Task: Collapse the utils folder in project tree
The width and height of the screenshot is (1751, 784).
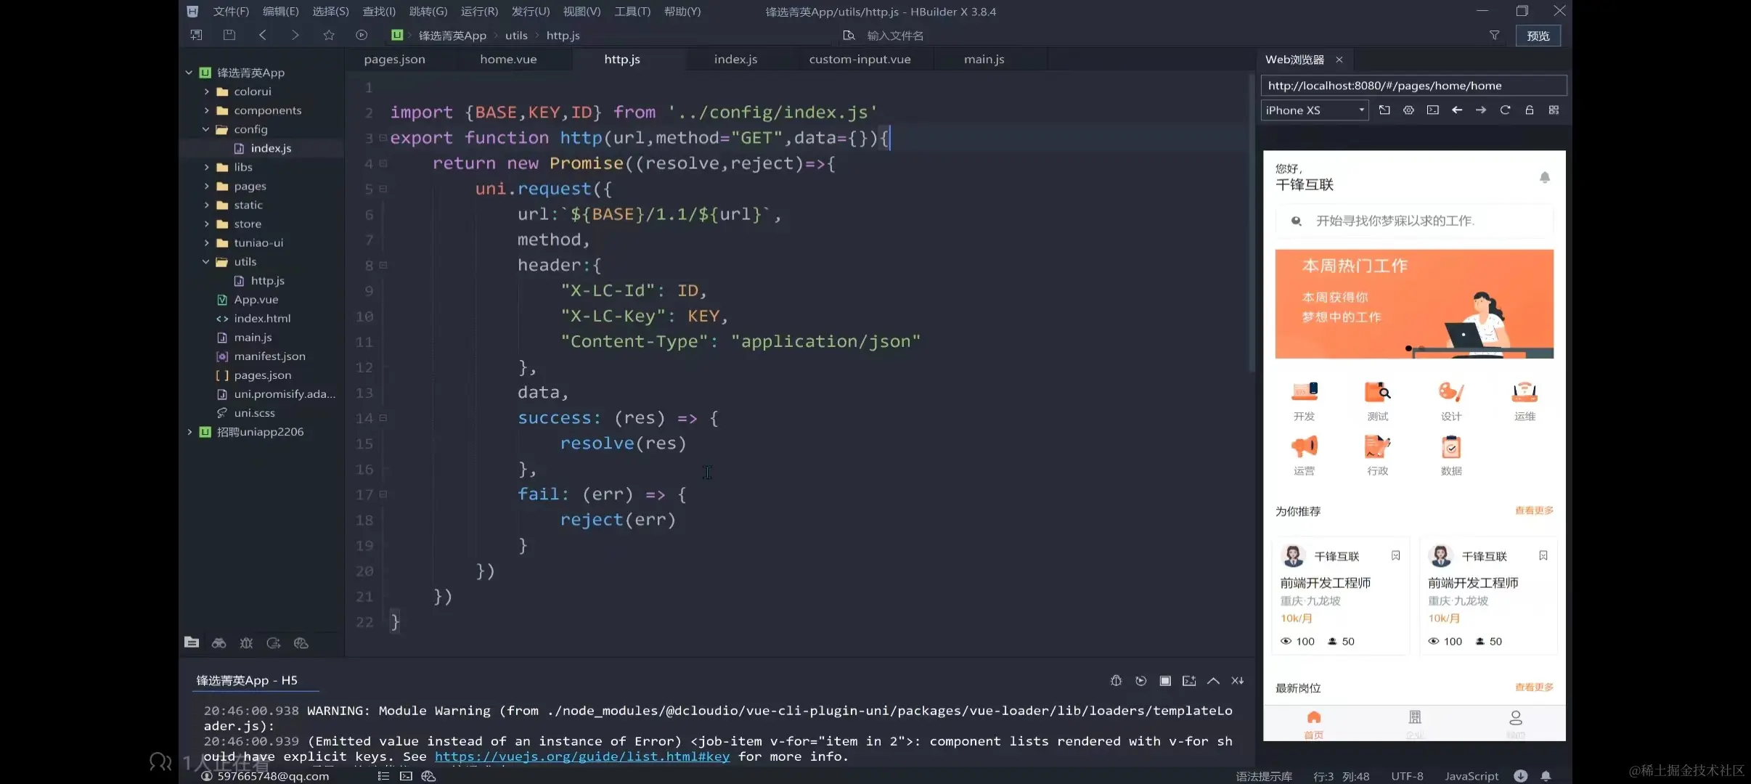Action: 207,262
